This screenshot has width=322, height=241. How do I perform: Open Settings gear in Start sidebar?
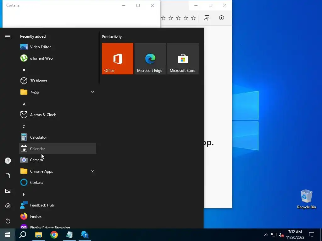[8, 206]
